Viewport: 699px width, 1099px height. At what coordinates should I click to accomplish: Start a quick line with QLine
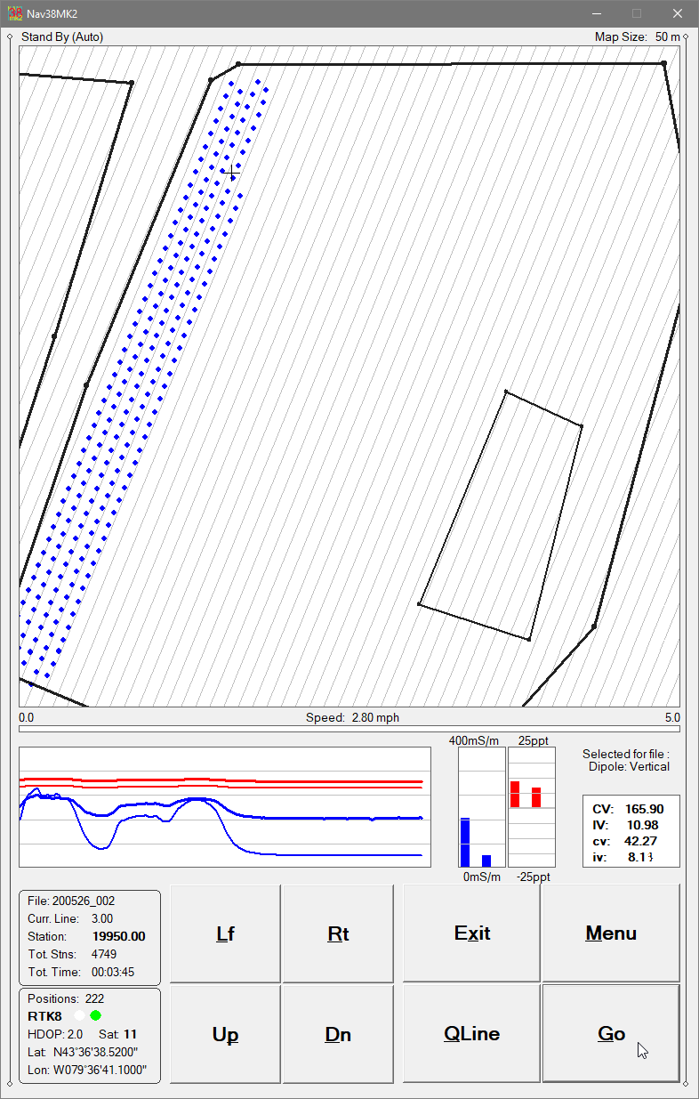point(471,1034)
